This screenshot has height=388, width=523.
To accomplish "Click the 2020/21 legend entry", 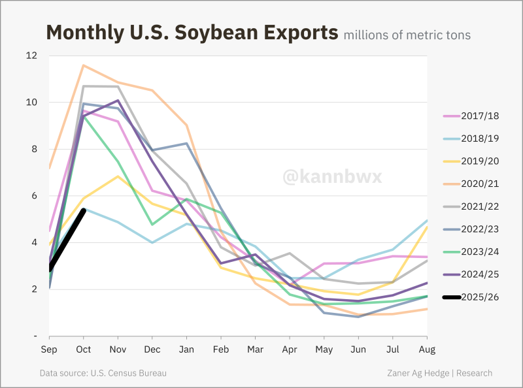I will coord(481,184).
